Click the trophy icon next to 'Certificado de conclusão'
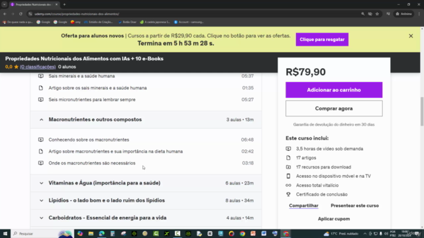 pos(288,194)
